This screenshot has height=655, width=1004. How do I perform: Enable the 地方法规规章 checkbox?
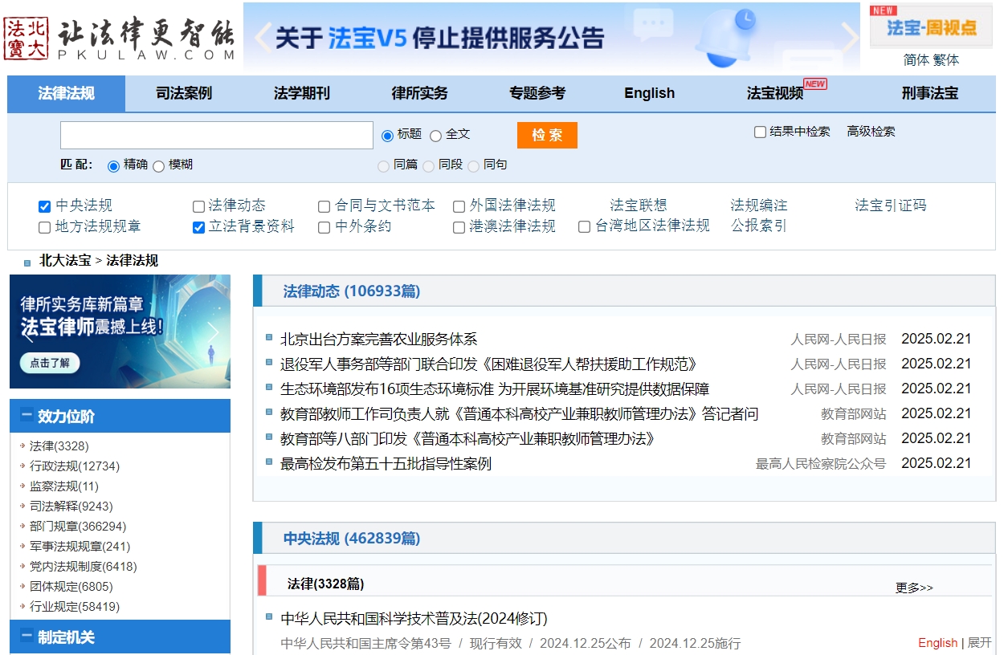pyautogui.click(x=45, y=227)
